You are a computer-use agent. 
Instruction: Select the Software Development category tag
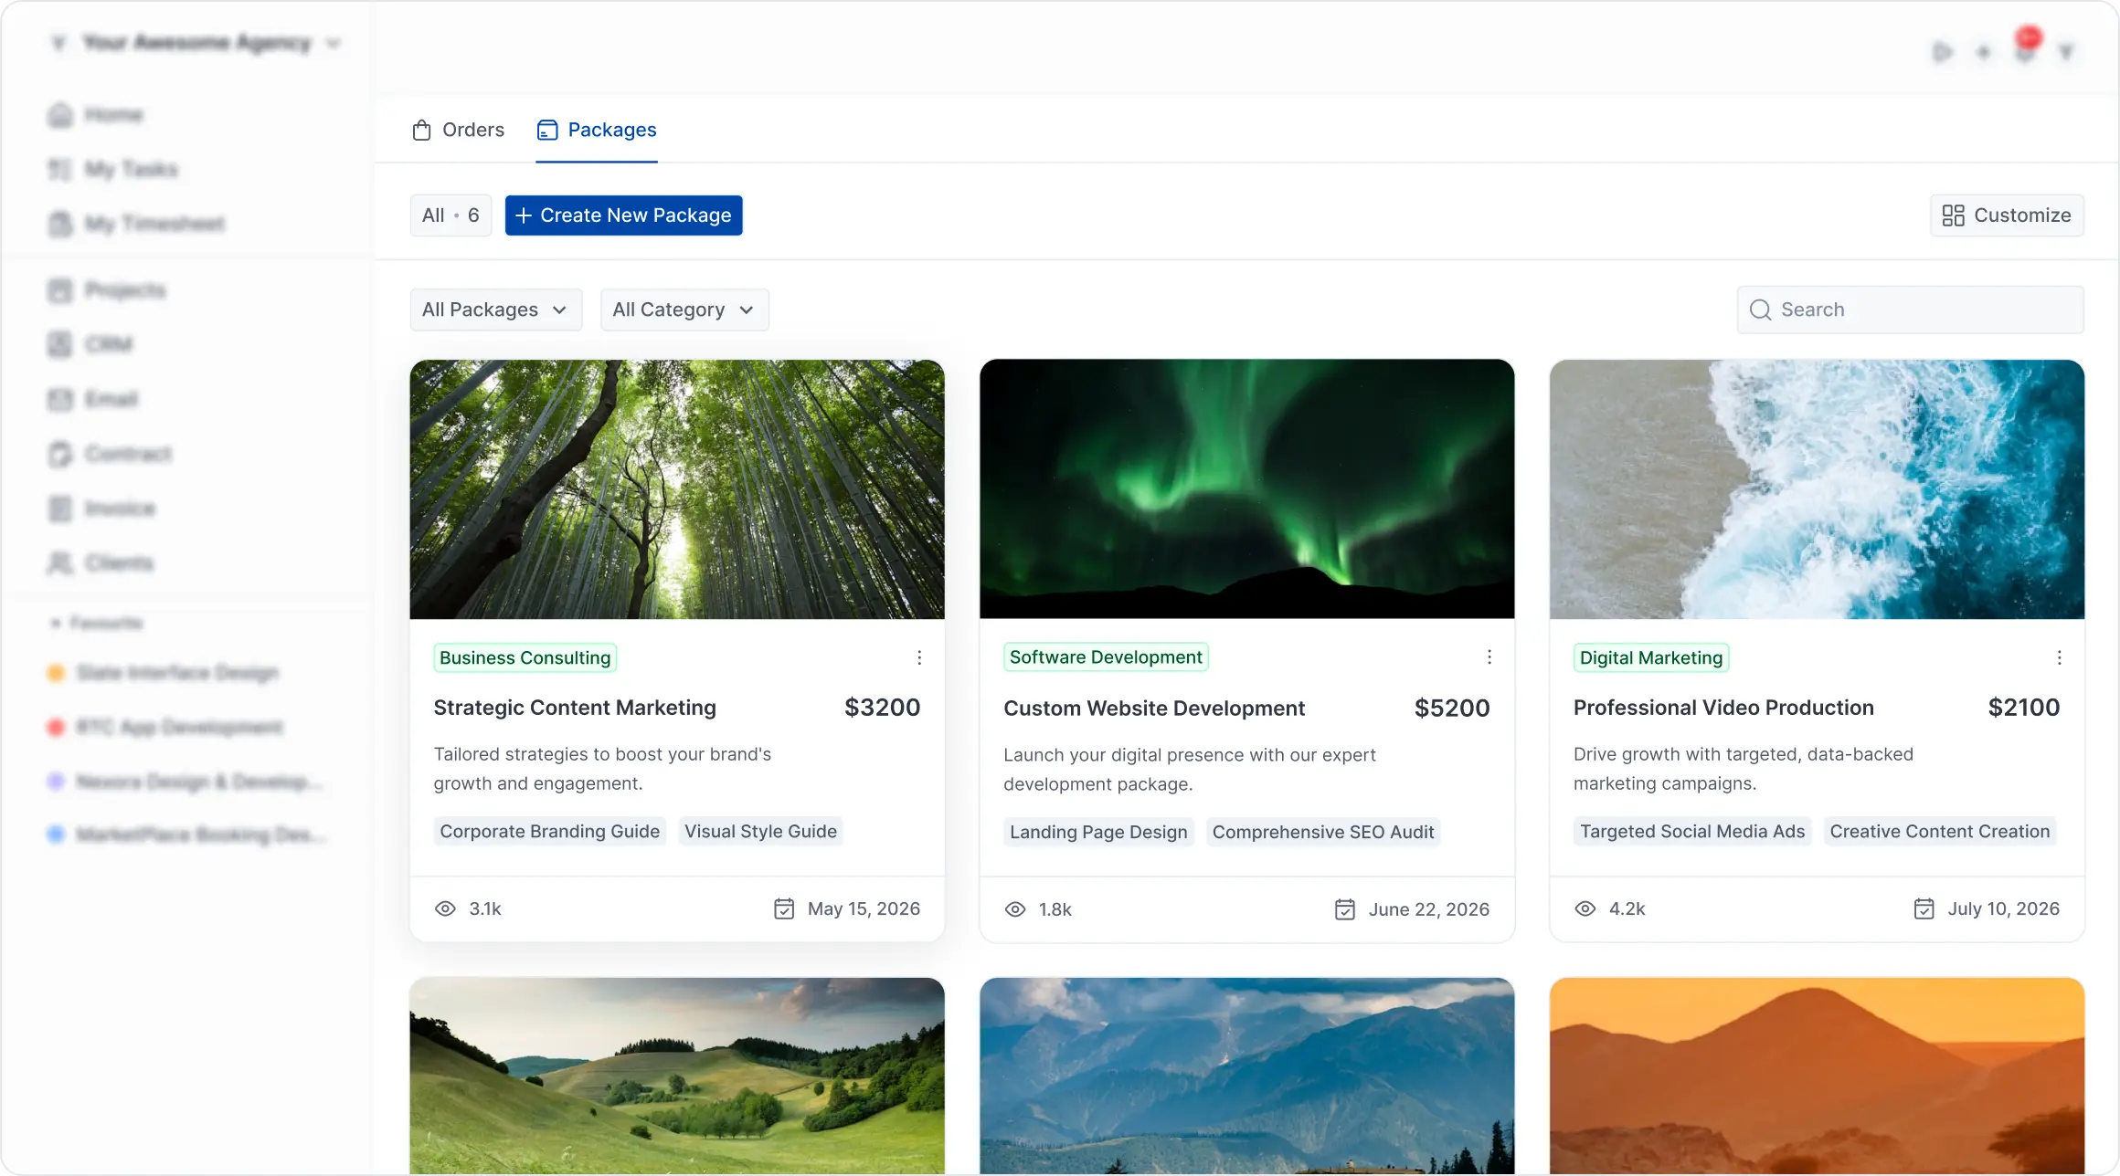(x=1106, y=657)
